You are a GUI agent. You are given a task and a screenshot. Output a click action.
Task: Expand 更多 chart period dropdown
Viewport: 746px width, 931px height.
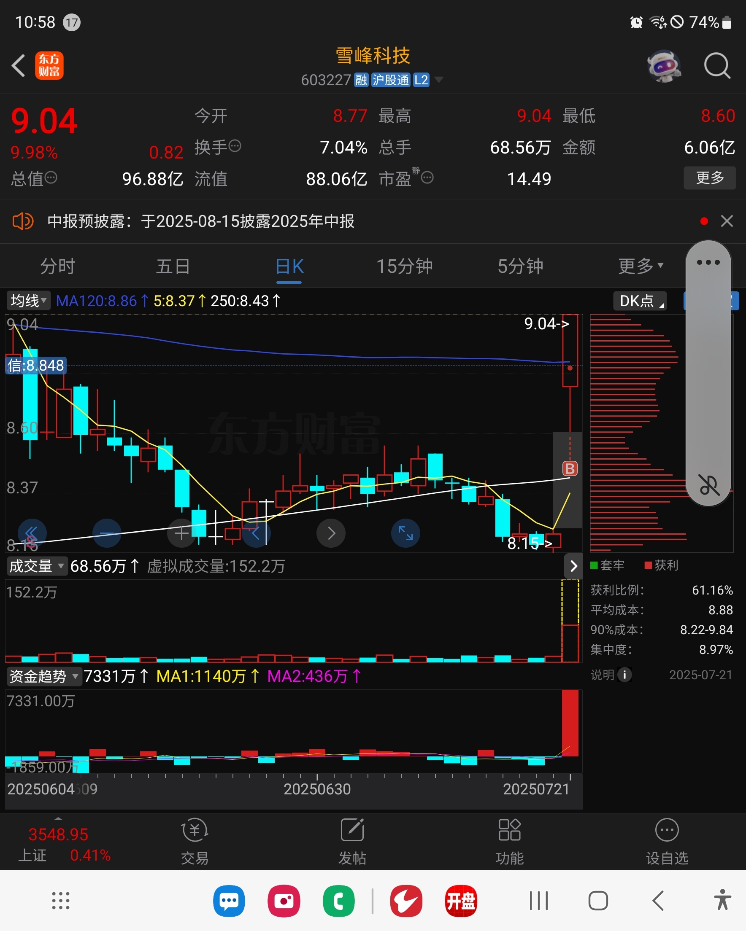pyautogui.click(x=640, y=266)
